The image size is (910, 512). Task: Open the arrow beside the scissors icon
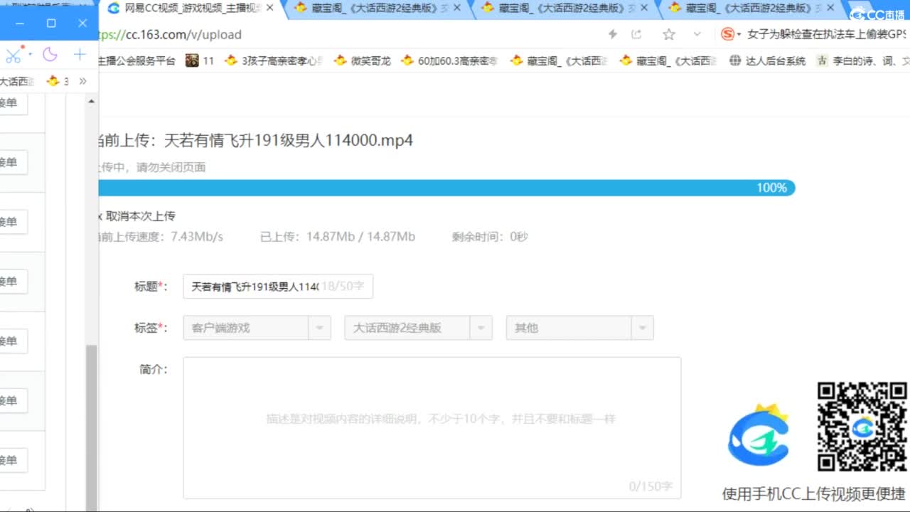pos(30,55)
